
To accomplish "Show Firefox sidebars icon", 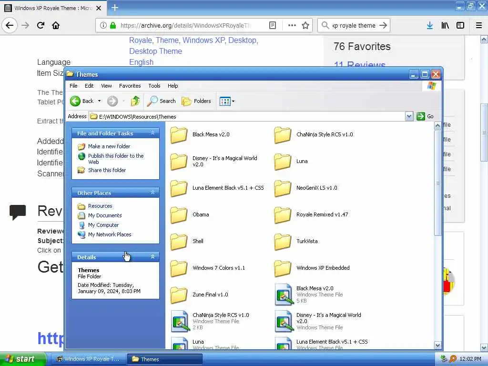I will pos(460,25).
